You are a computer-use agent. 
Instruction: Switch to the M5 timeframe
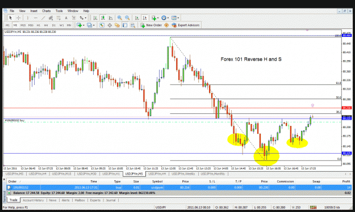click(15, 26)
